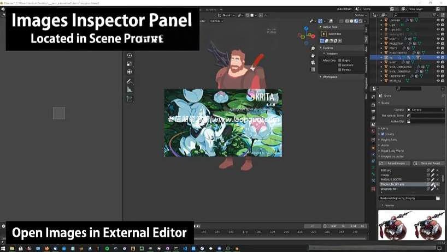Image resolution: width=447 pixels, height=252 pixels.
Task: Open the Tool tab in viewport sidebar
Action: [366, 39]
